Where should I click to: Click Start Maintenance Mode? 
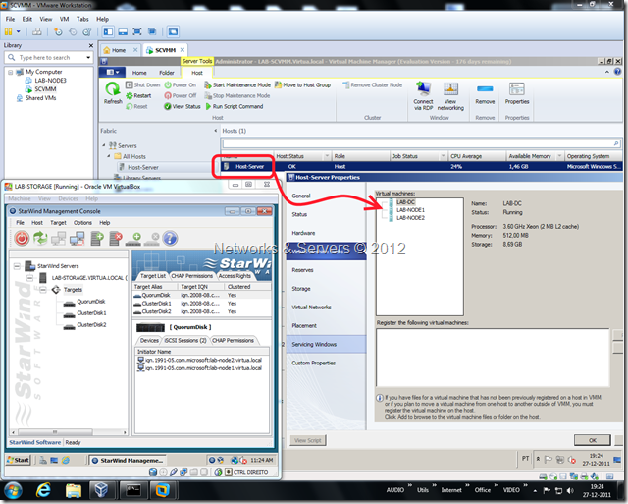[237, 85]
